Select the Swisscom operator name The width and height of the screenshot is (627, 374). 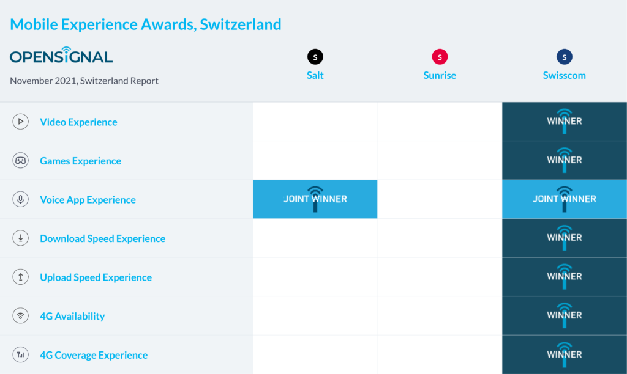pos(564,76)
